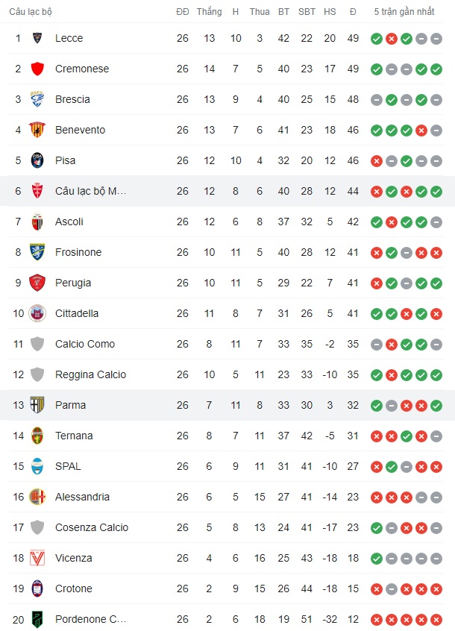Click the Lecce club crest icon
The width and height of the screenshot is (455, 631).
click(x=37, y=38)
